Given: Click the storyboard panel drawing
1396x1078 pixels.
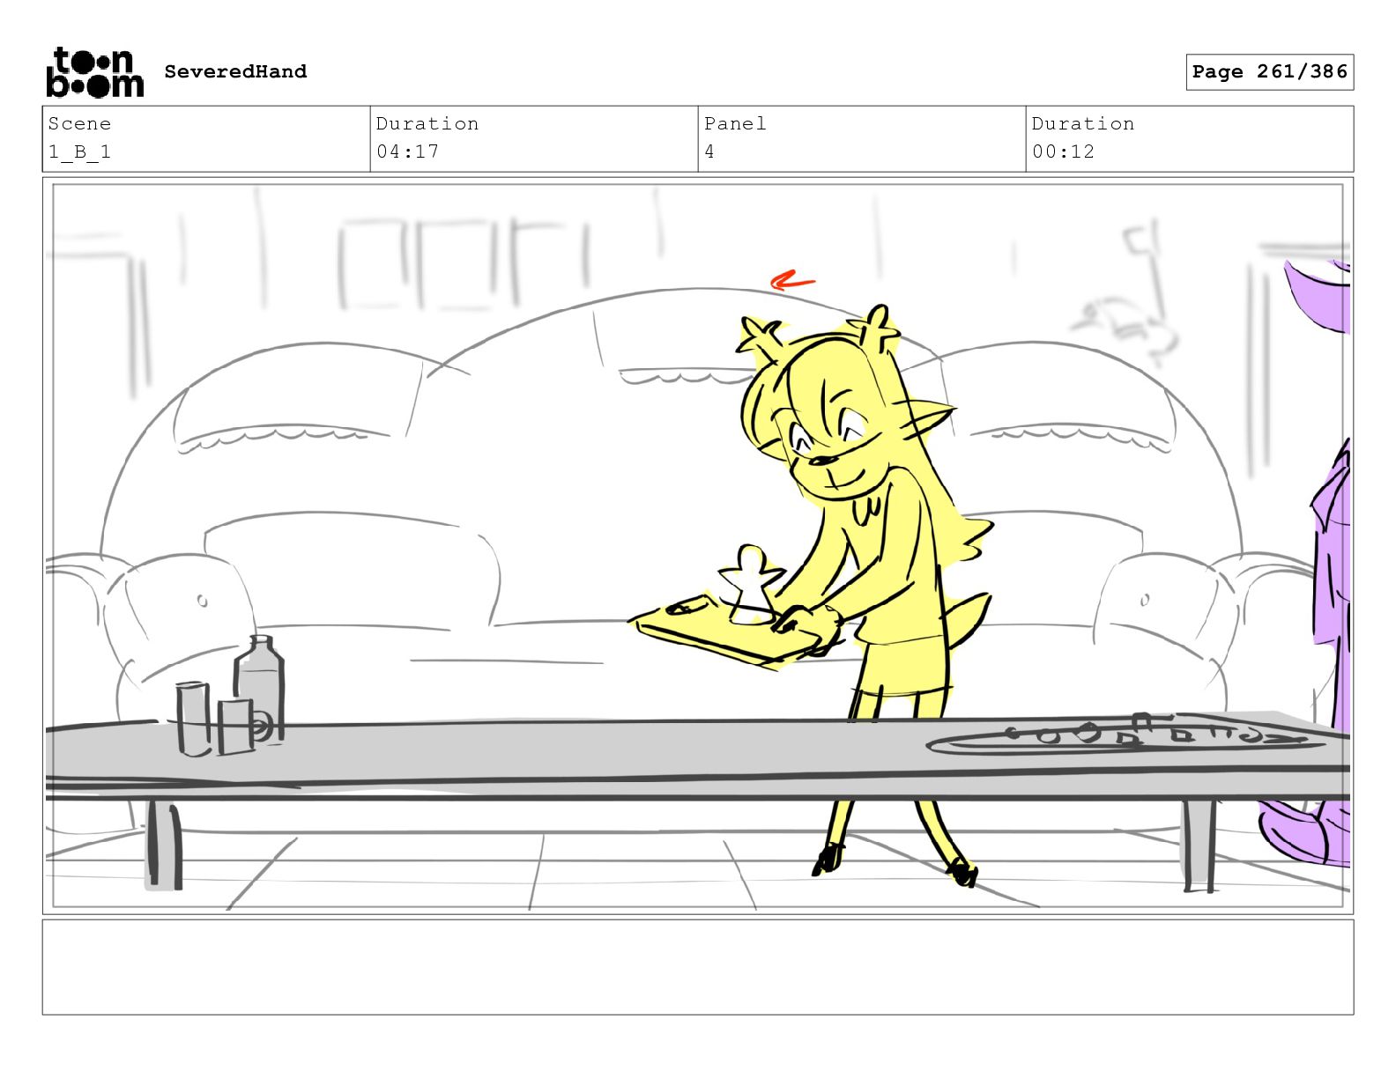Looking at the screenshot, I should point(698,545).
